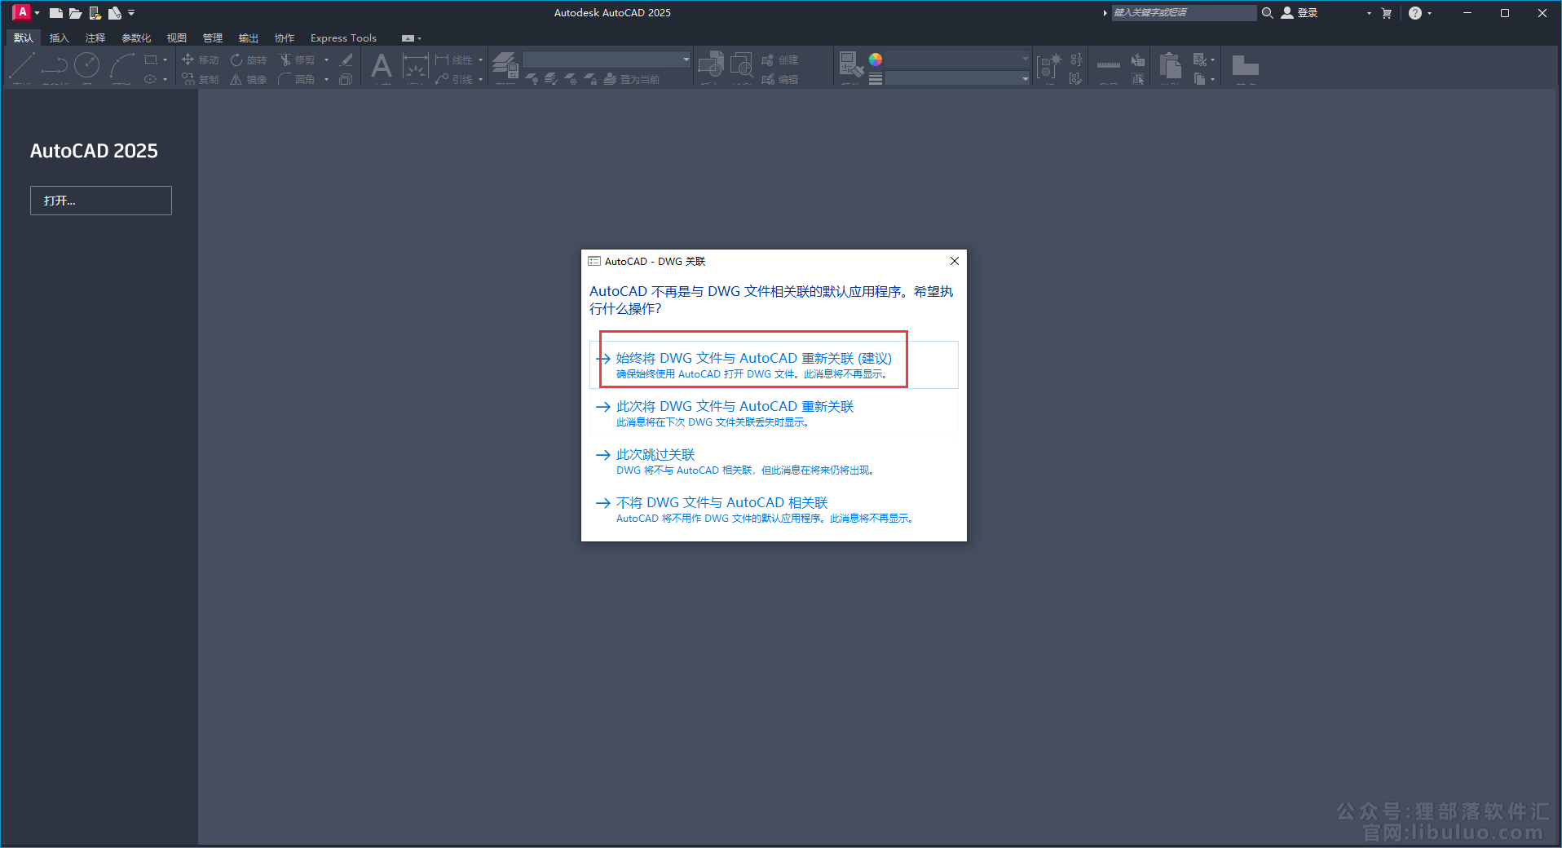Click the shopping cart icon

click(1387, 13)
